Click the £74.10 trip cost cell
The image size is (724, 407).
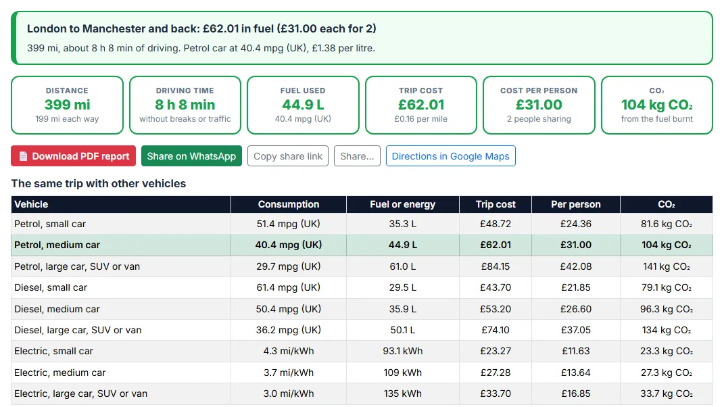coord(496,331)
